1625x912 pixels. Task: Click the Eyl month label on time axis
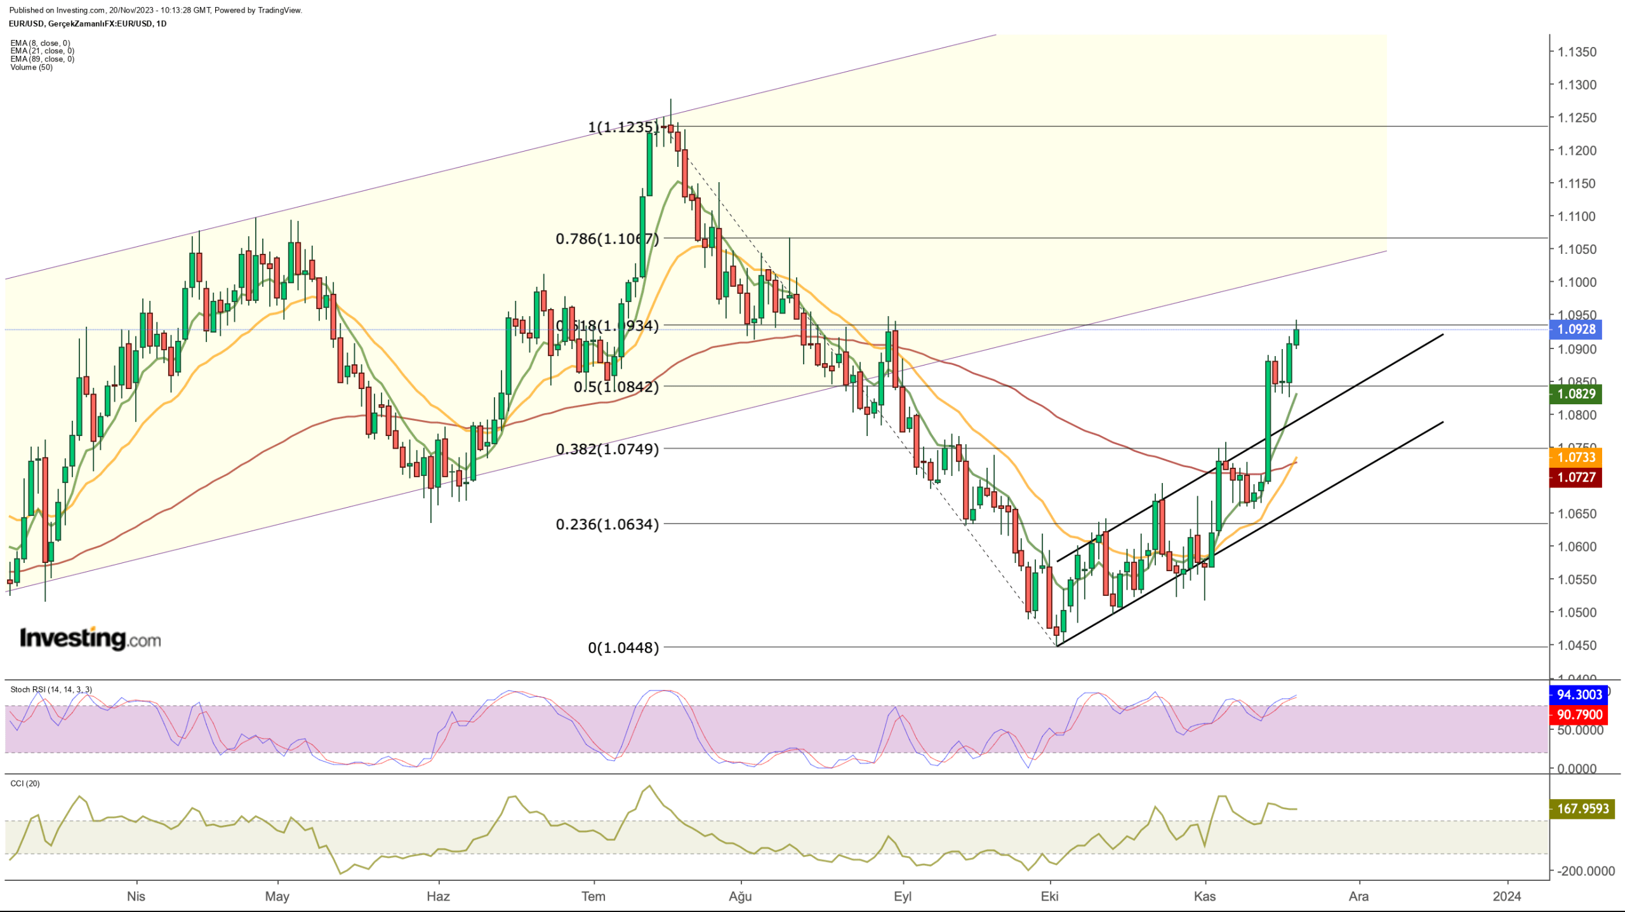[x=903, y=896]
